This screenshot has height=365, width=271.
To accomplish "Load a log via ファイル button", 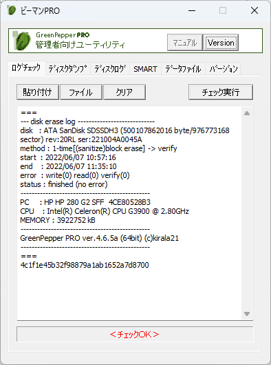I will (81, 92).
